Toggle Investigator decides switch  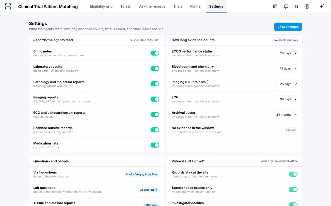(x=293, y=204)
